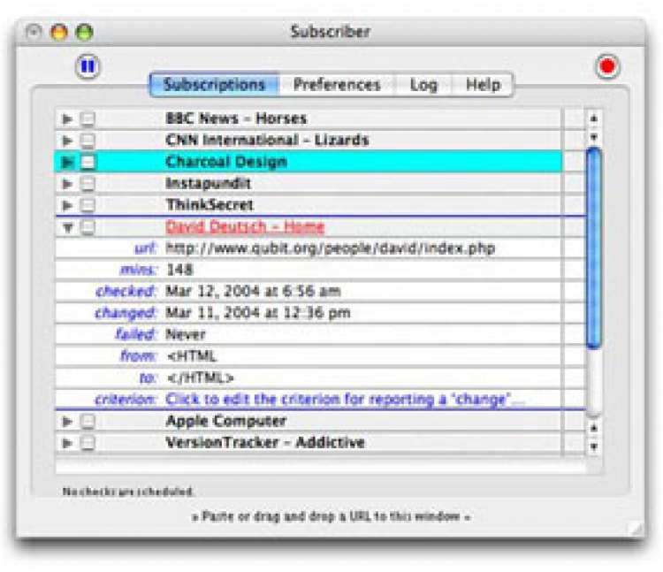This screenshot has width=663, height=572.
Task: Select the BBC News - Horses title
Action: click(x=236, y=118)
